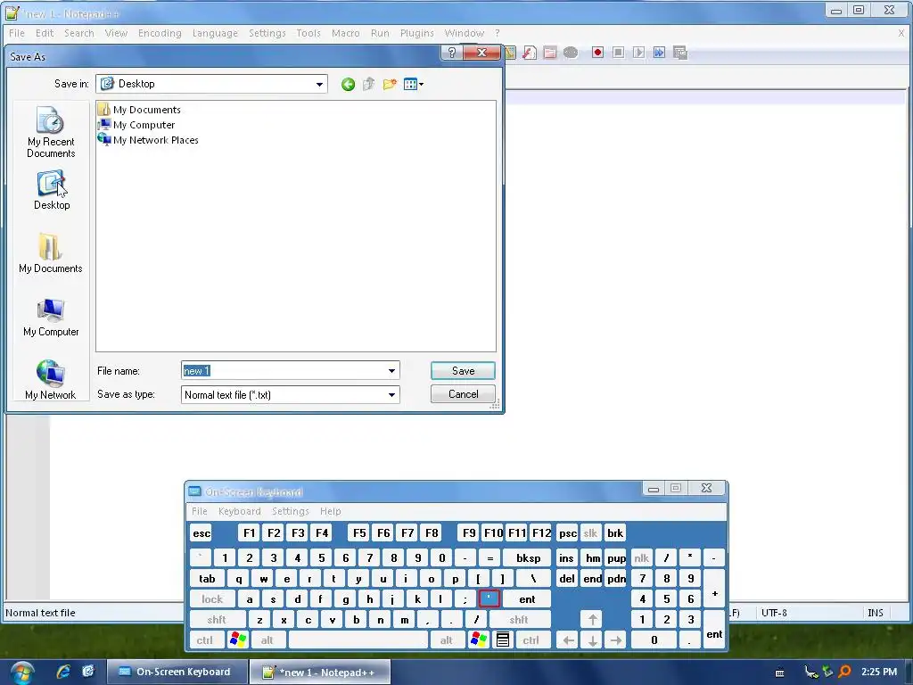Click keyboard icon in system tray
This screenshot has height=685, width=913.
779,673
